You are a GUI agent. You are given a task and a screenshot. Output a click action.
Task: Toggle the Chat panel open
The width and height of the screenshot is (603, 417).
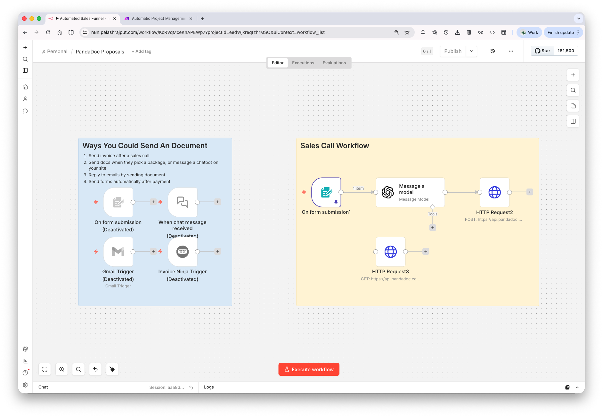[x=43, y=387]
